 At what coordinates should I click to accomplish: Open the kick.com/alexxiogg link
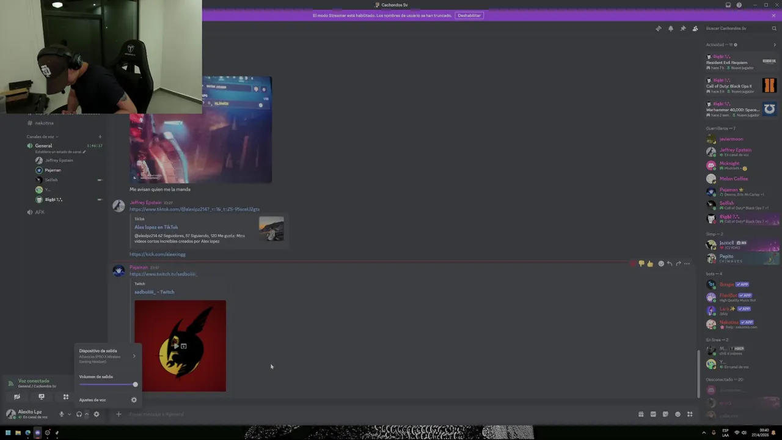157,254
